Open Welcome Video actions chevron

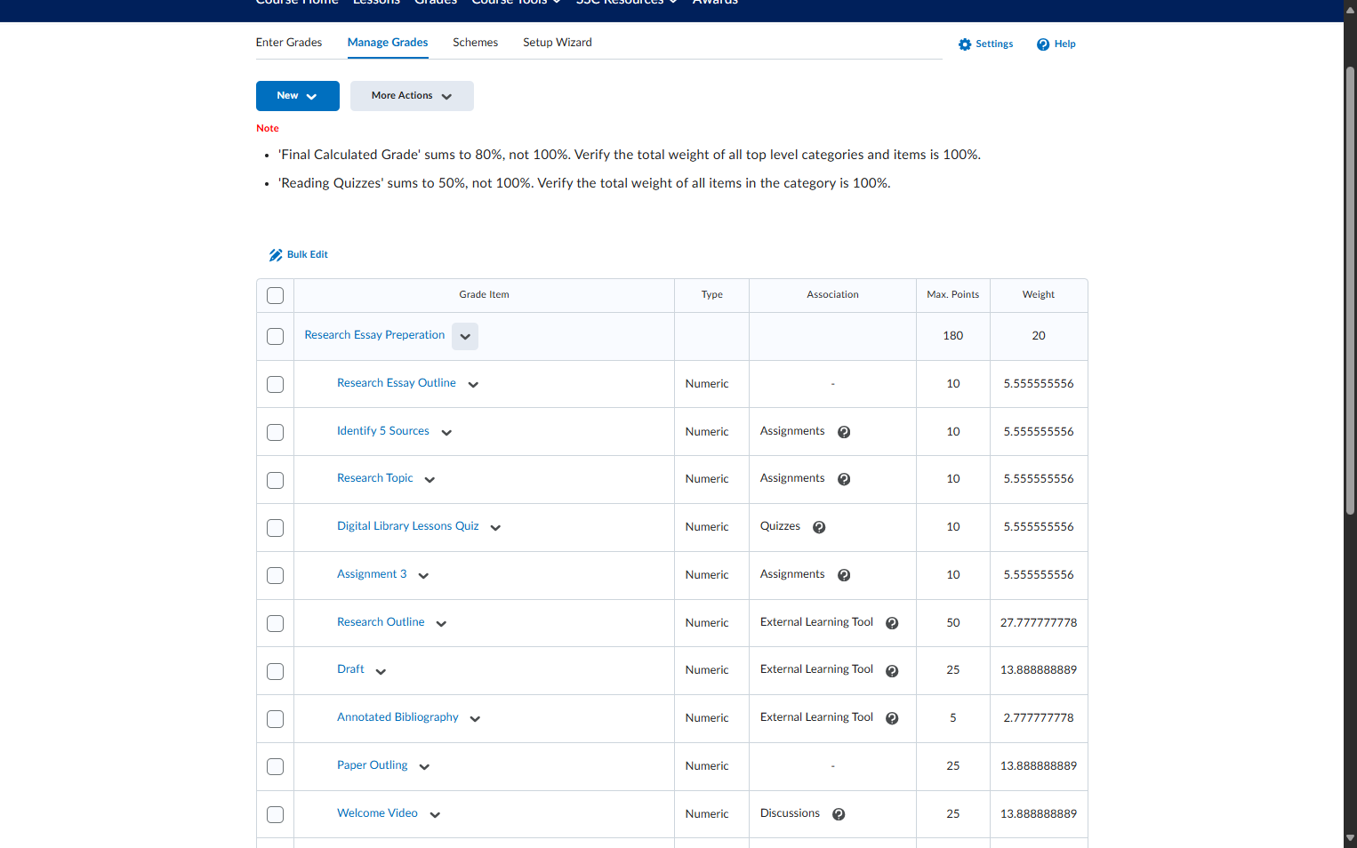[x=435, y=815]
